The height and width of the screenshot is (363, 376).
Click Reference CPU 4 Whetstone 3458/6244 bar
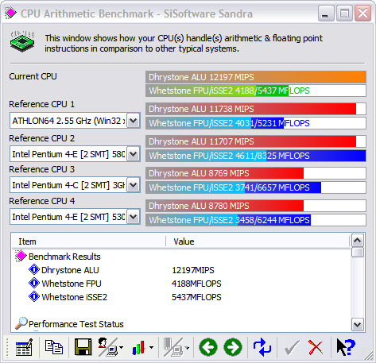256,220
